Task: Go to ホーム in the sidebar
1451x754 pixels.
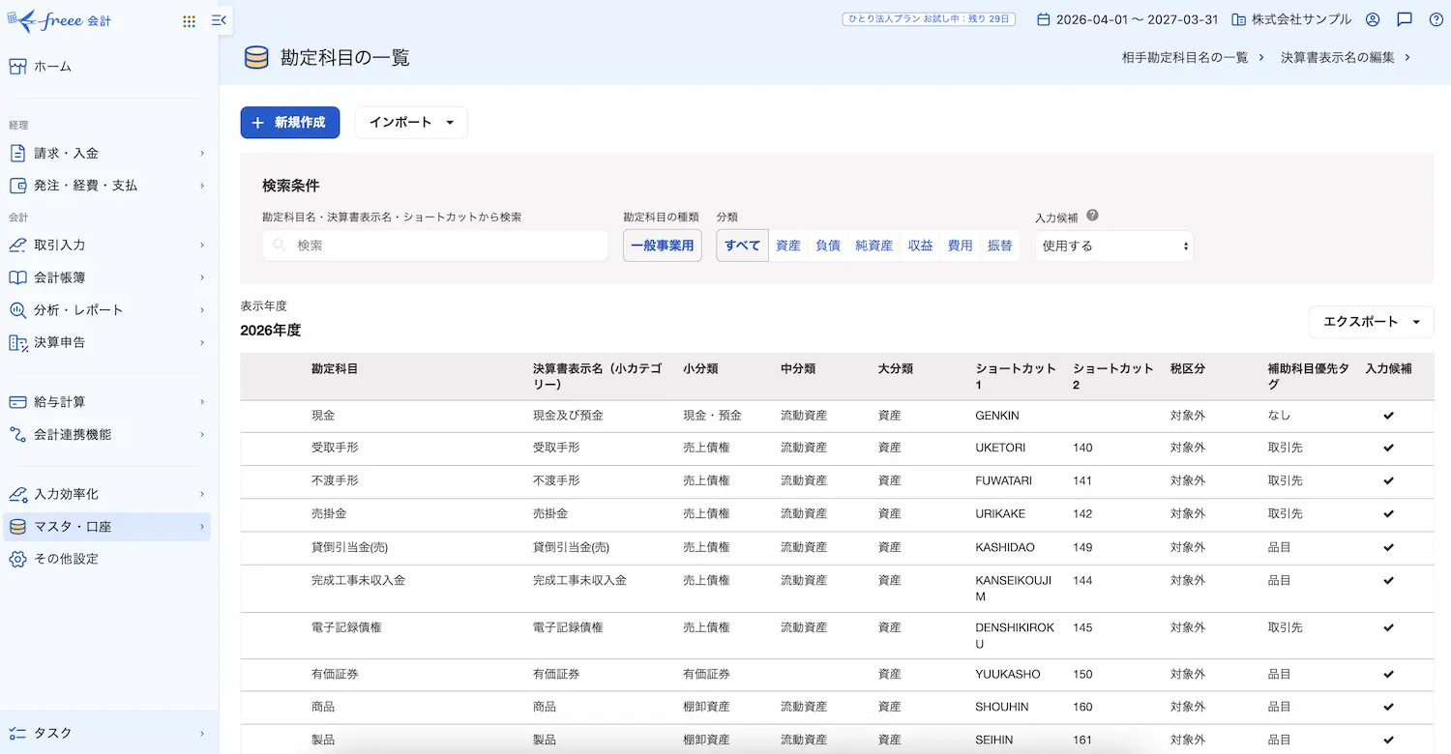Action: point(106,67)
